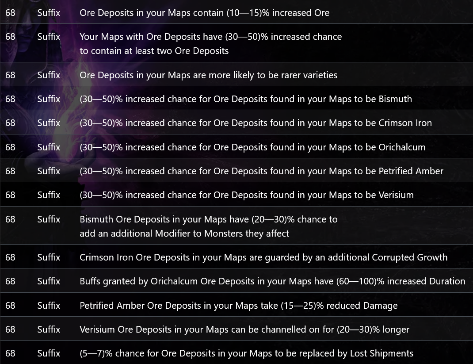This screenshot has width=473, height=364.
Task: Click level 68 in the Corrupted Growth row
Action: click(10, 257)
